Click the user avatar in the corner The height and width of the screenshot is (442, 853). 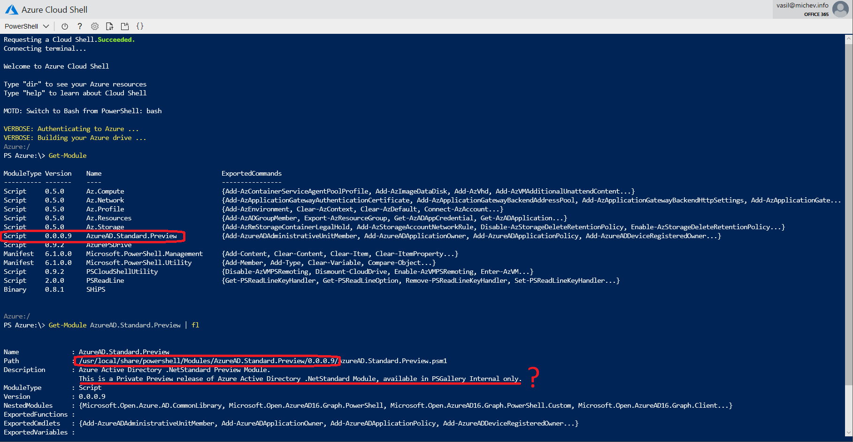(x=840, y=9)
